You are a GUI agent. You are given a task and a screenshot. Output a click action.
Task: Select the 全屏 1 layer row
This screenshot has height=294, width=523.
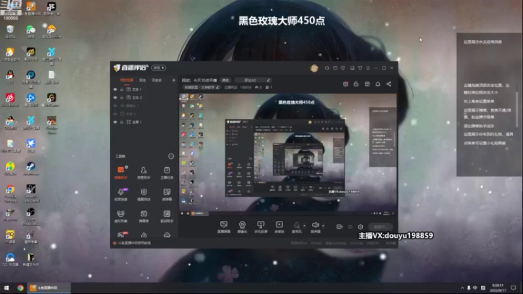[x=144, y=122]
